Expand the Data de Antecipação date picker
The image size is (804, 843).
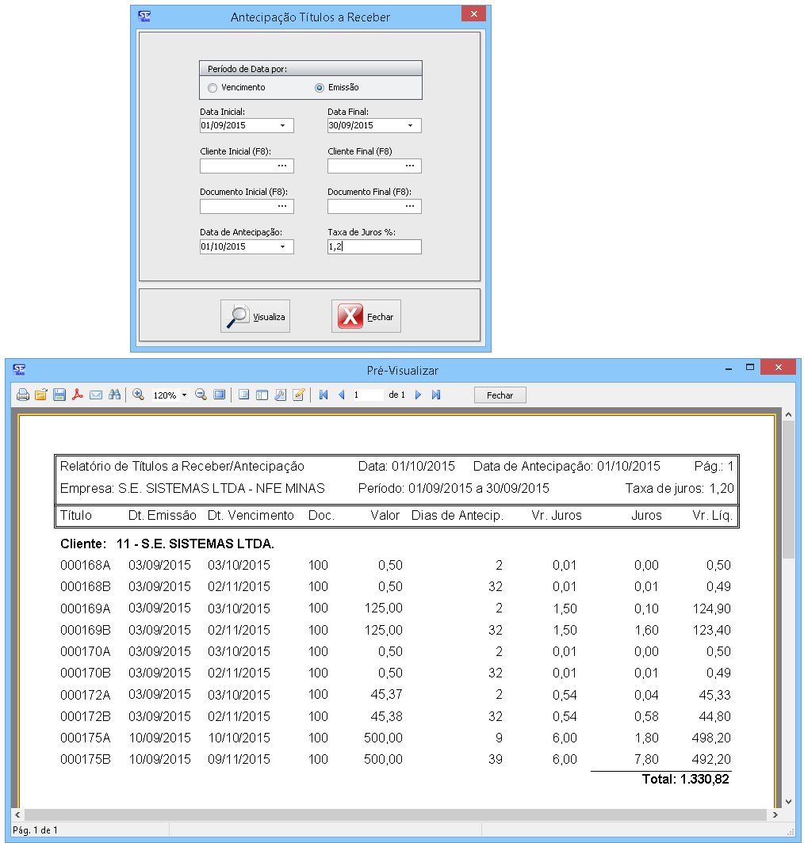tap(283, 247)
